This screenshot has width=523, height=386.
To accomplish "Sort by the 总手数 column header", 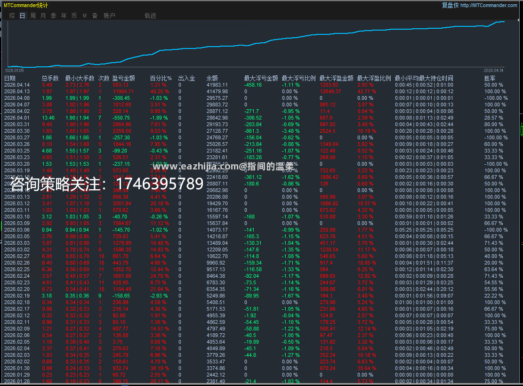I will pyautogui.click(x=50, y=79).
